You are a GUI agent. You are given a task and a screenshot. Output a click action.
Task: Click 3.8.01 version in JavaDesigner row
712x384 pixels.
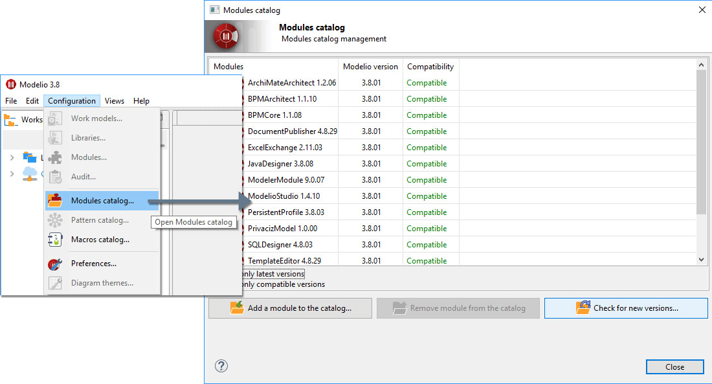371,164
